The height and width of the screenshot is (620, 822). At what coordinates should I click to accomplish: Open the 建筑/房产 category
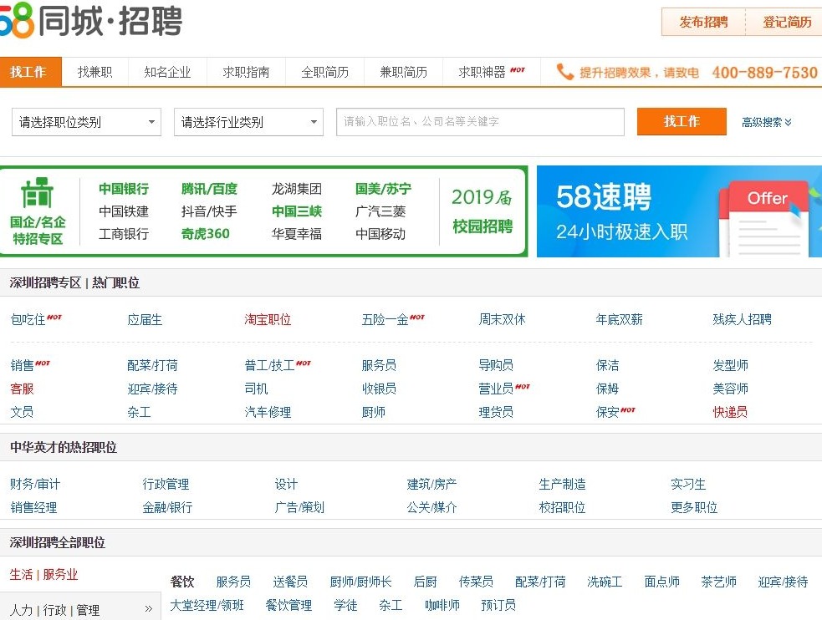(x=432, y=484)
